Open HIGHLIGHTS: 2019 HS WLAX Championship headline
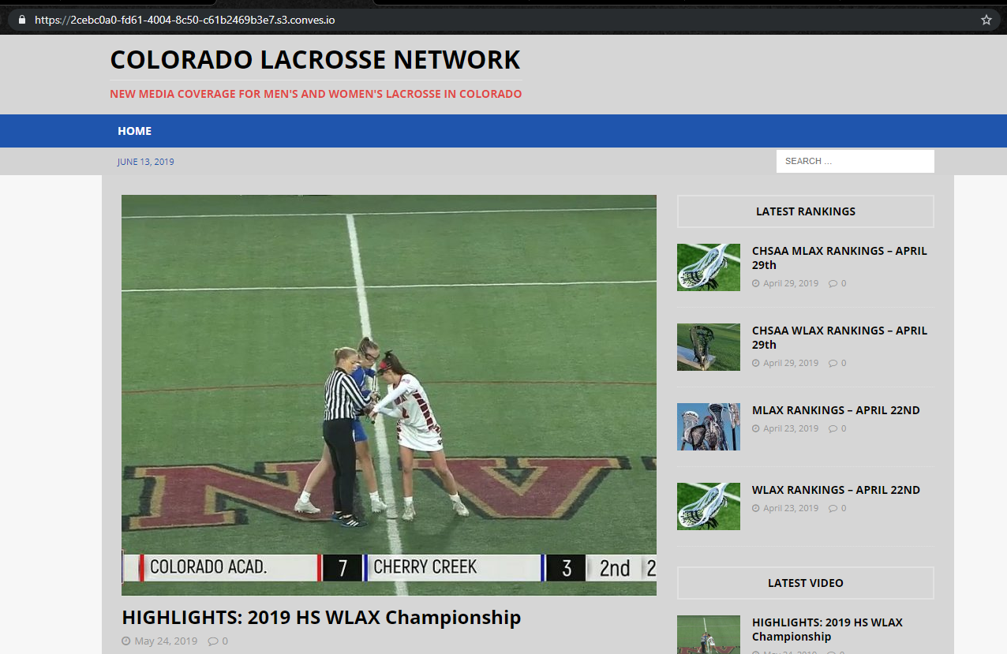Image resolution: width=1007 pixels, height=654 pixels. coord(321,617)
